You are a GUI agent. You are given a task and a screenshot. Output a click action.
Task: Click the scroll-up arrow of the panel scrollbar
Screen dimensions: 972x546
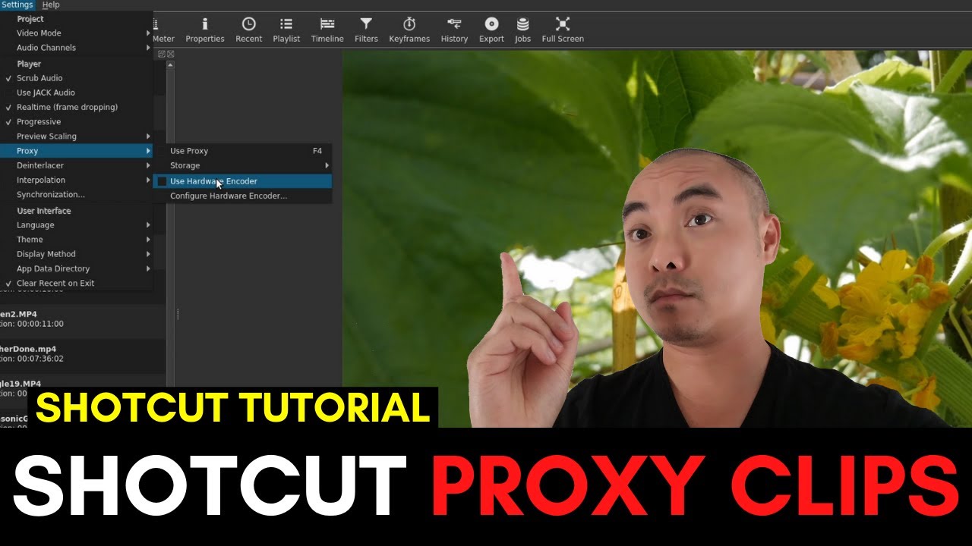coord(170,64)
